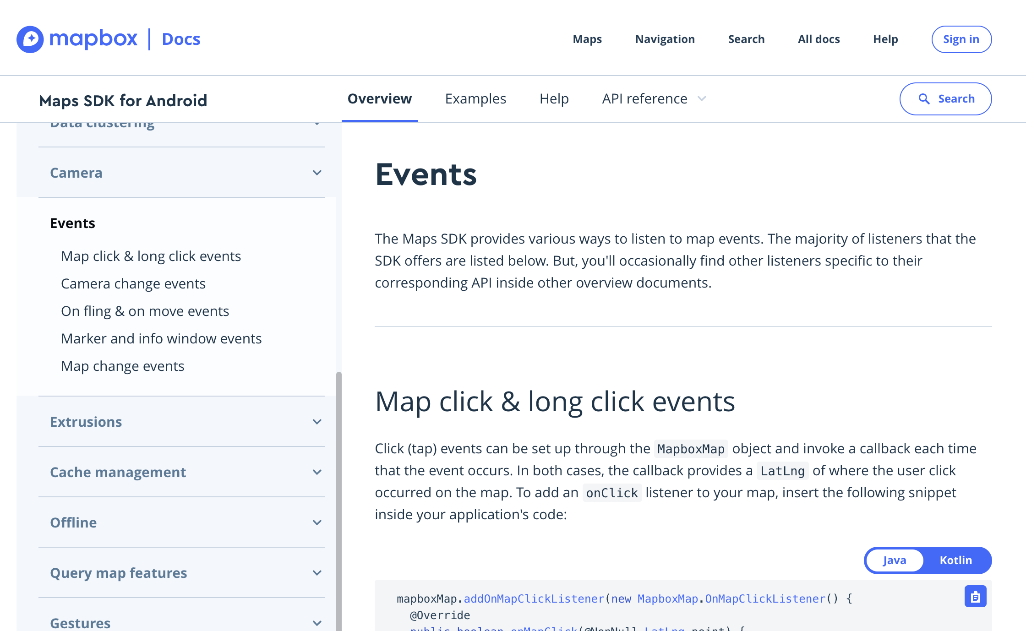This screenshot has height=631, width=1026.
Task: Click the Sign in button
Action: tap(961, 39)
